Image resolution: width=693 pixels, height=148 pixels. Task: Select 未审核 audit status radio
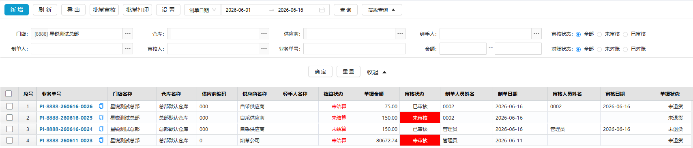(x=599, y=34)
